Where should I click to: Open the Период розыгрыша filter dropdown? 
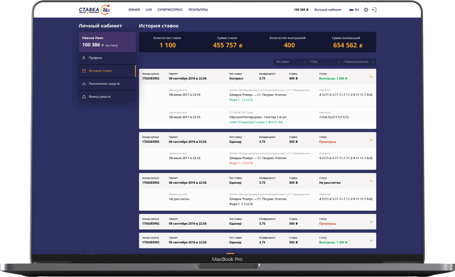359,62
